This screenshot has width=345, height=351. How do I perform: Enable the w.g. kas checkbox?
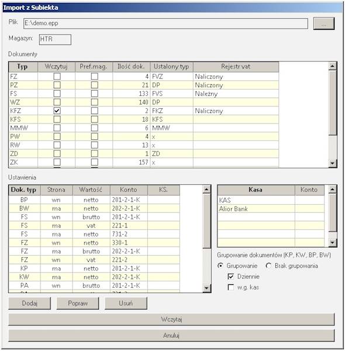pyautogui.click(x=230, y=287)
